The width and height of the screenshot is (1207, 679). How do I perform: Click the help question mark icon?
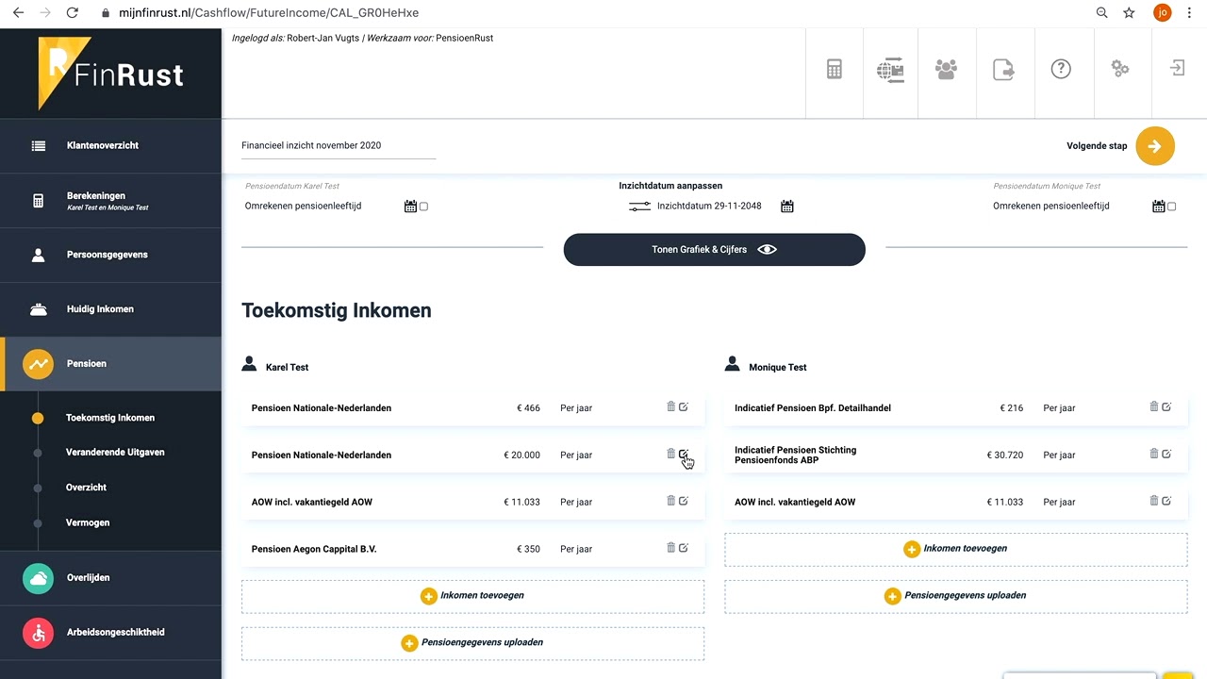point(1061,69)
